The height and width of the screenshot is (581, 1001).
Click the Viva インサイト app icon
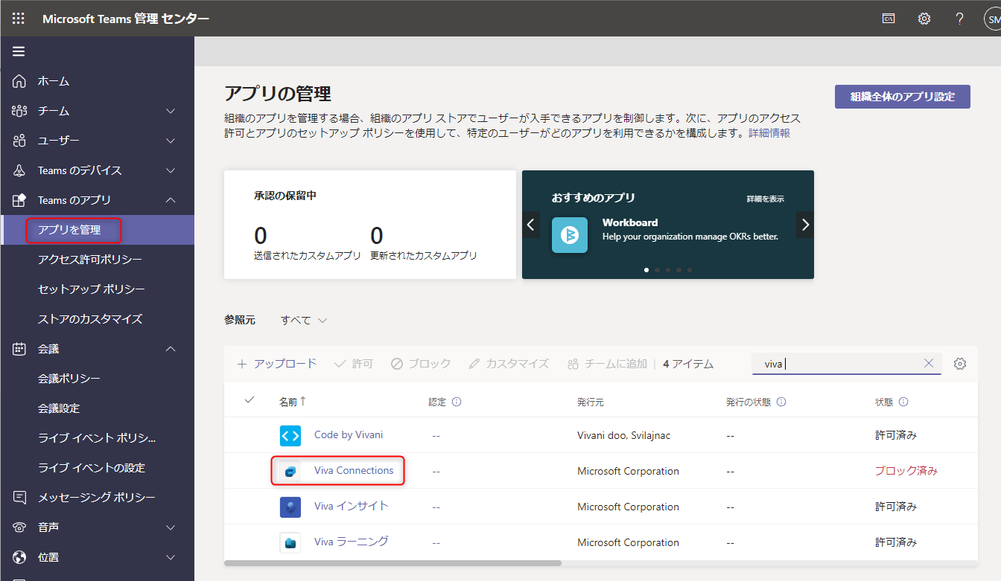(x=290, y=507)
